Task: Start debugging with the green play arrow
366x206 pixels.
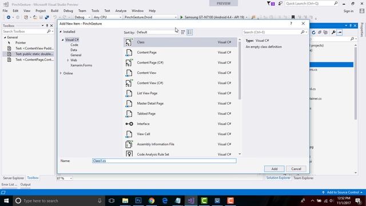Action: pyautogui.click(x=181, y=17)
